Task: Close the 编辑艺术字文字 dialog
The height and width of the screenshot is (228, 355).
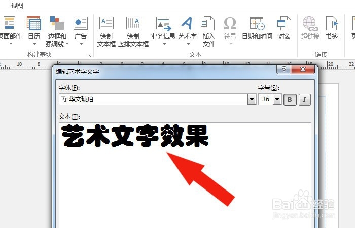Action: pos(303,69)
